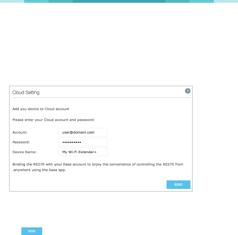Viewport: 238px width, 235px height.
Task: Select the Device Name text box
Action: (x=83, y=152)
